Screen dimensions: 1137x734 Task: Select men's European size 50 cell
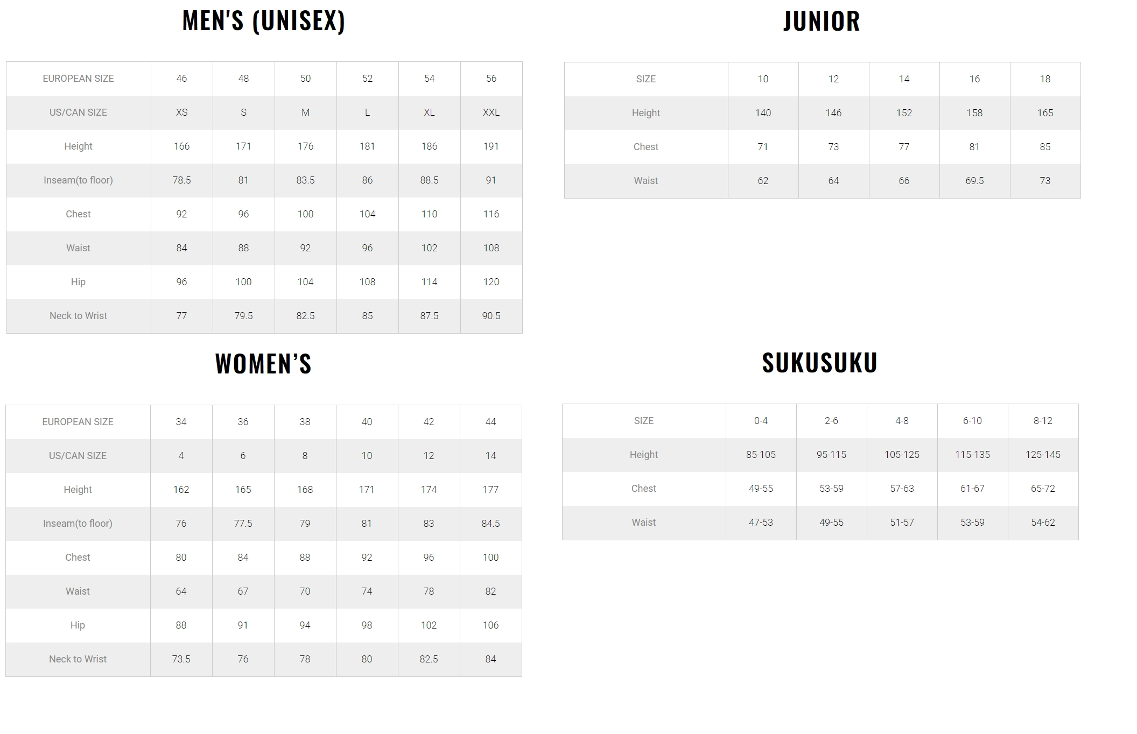point(305,79)
